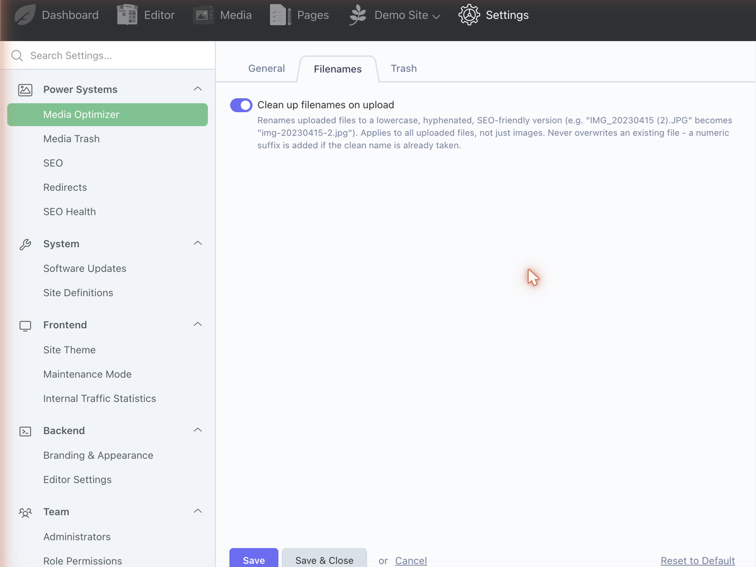The width and height of the screenshot is (756, 567).
Task: Click the System wrench icon
Action: (25, 244)
